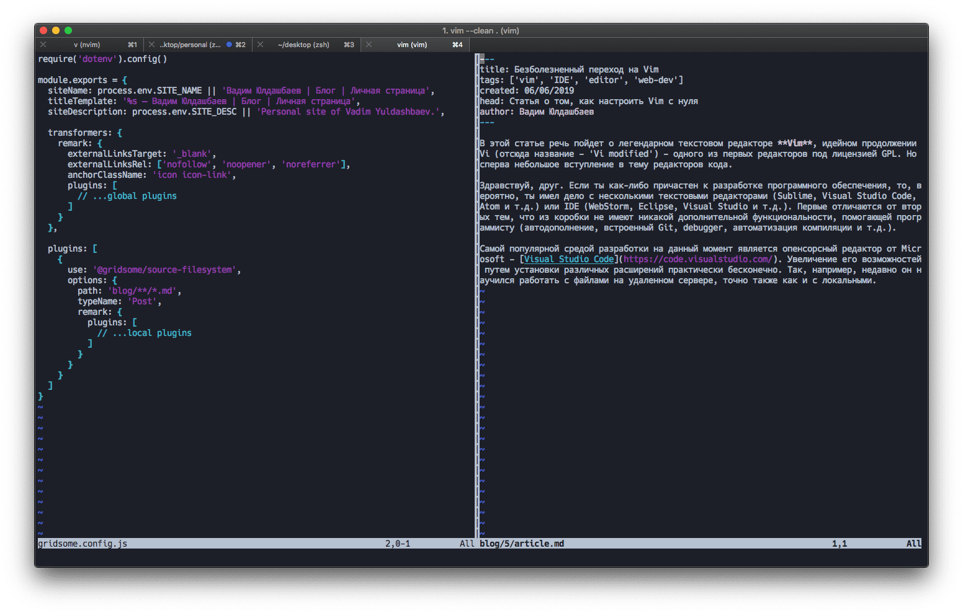Click the 'title:' front matter line
The width and height of the screenshot is (963, 613).
[569, 69]
